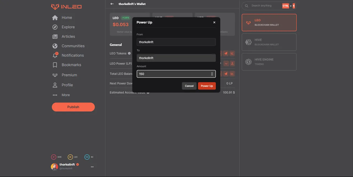Viewport: 353px width, 177px height.
Task: Select the Hive Engine Tokens tab
Action: tap(269, 62)
